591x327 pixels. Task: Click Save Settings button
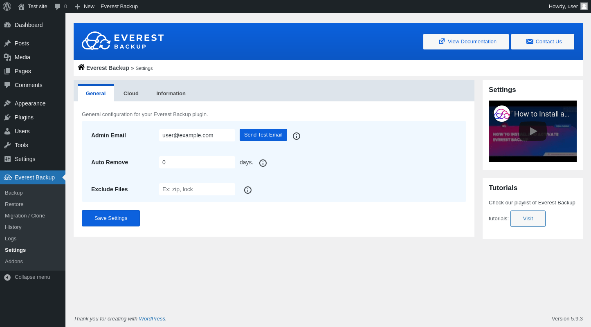[x=111, y=218]
